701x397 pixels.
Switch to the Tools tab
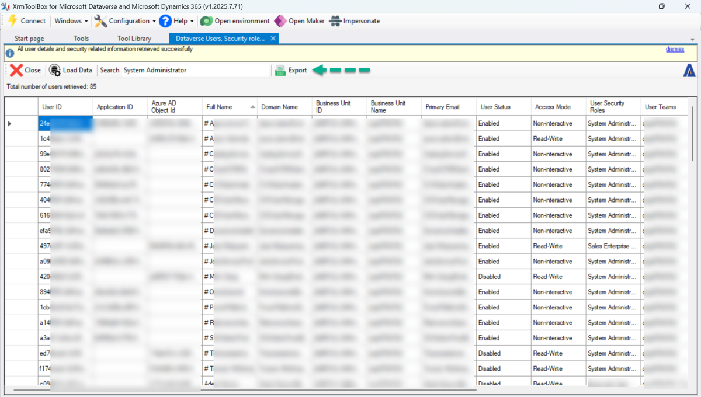(x=81, y=39)
